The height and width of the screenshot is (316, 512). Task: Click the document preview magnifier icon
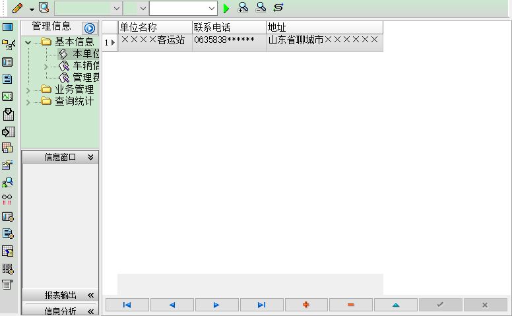point(44,7)
